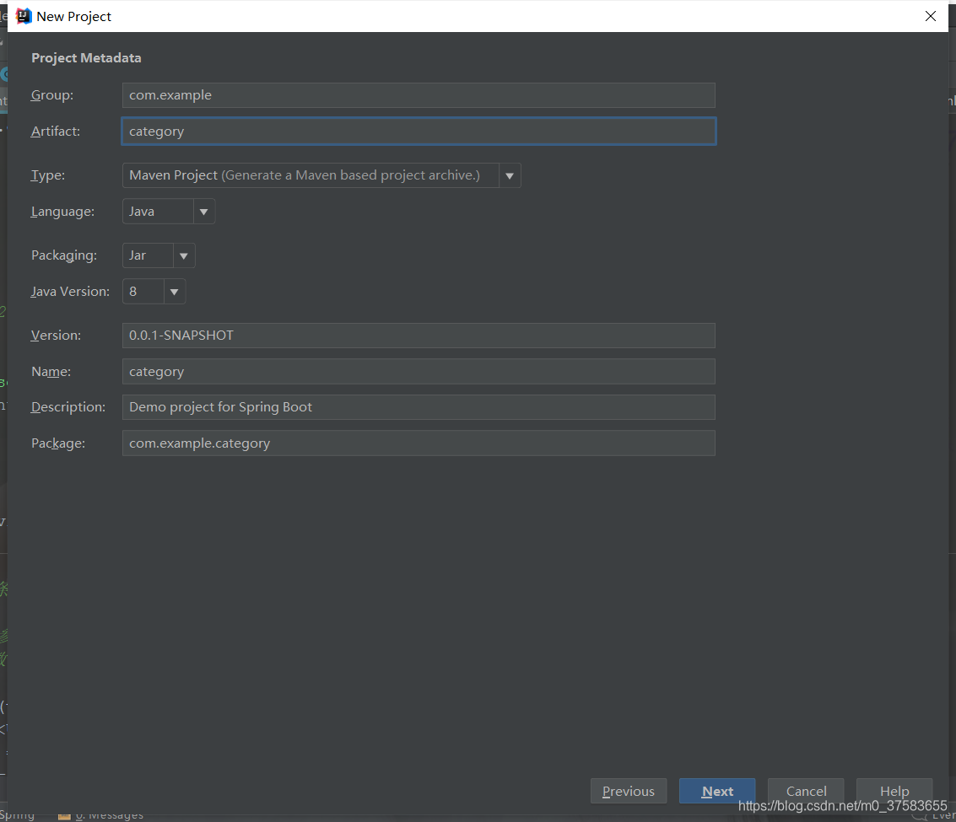Click the Artifact label
The width and height of the screenshot is (956, 822).
[x=56, y=131]
